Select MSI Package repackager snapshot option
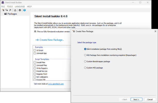The width and height of the screenshot is (158, 103). (x=85, y=55)
